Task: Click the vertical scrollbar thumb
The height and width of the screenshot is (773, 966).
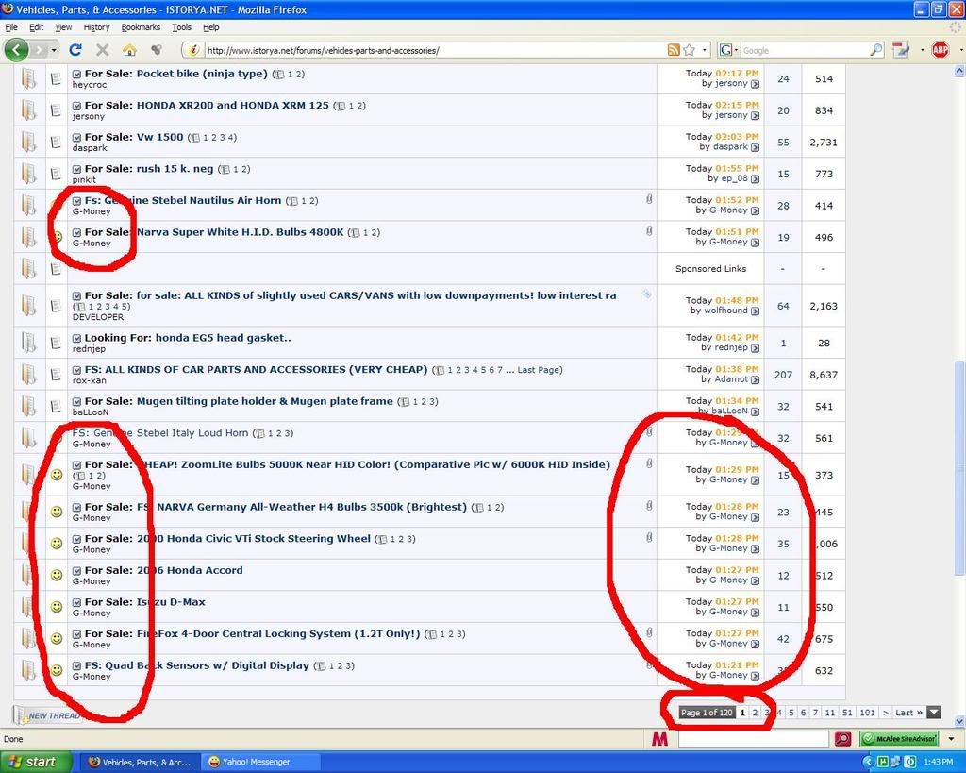Action: tap(959, 468)
